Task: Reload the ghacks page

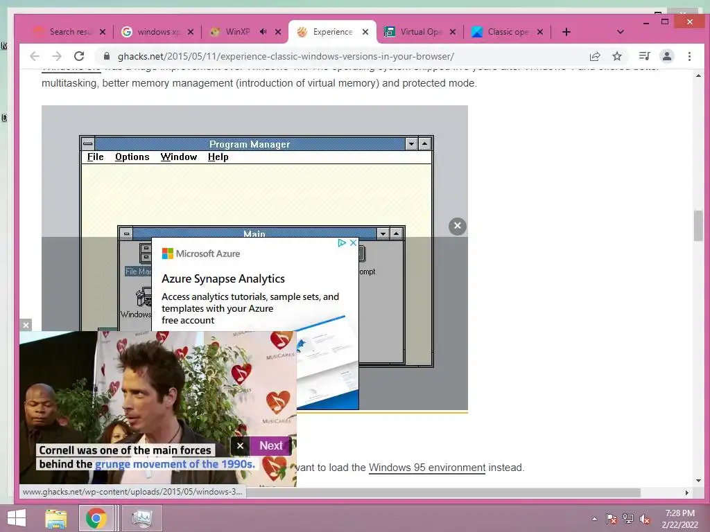Action: pyautogui.click(x=79, y=56)
